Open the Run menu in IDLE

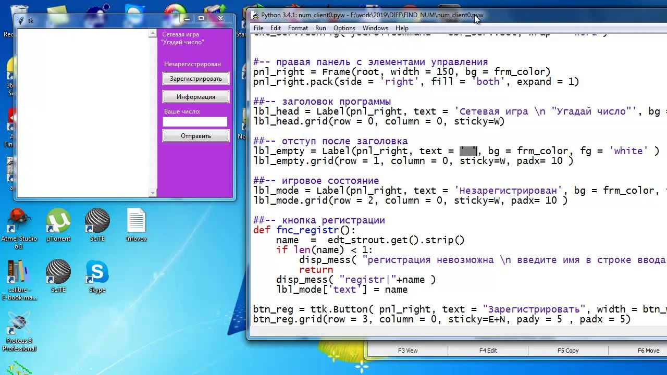point(320,28)
